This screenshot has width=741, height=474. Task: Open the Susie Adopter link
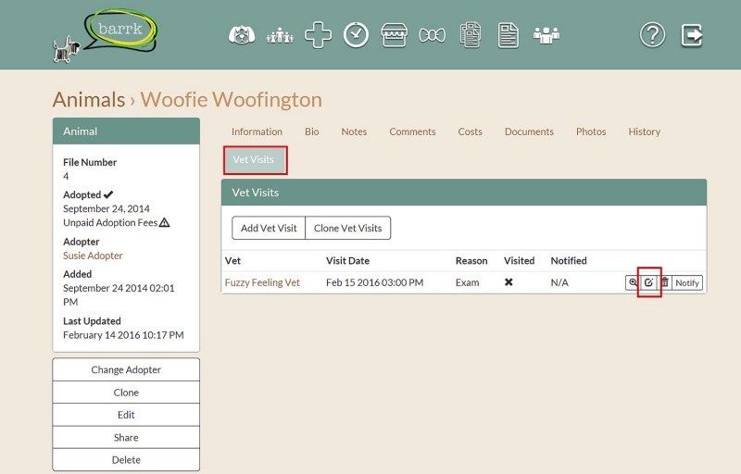coord(93,256)
